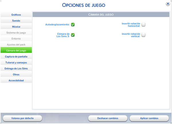This screenshot has width=172, height=124.
Task: Open Tutorial y consejos tab
Action: click(x=16, y=63)
